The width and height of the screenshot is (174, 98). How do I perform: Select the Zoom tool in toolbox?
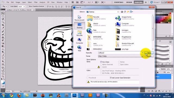[x=3, y=76]
